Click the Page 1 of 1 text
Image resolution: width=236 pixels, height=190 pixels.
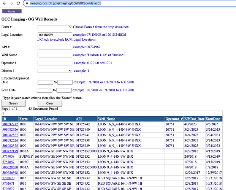9,109
